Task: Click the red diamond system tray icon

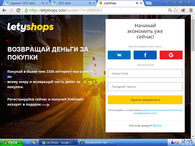Action: tap(177, 142)
